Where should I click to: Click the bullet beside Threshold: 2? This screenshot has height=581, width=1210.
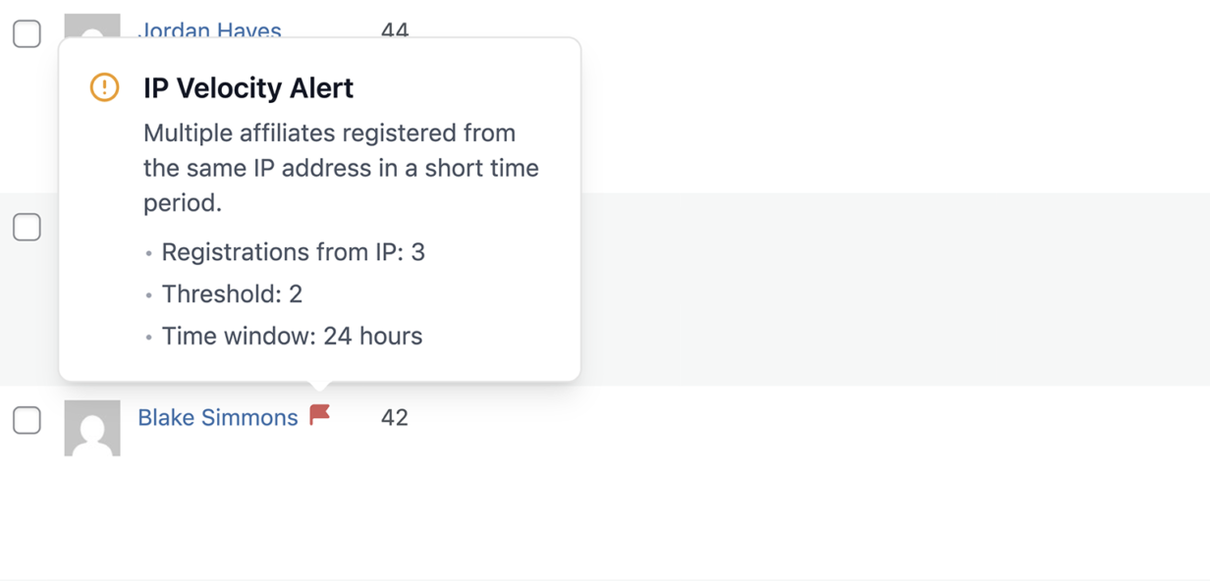click(149, 294)
